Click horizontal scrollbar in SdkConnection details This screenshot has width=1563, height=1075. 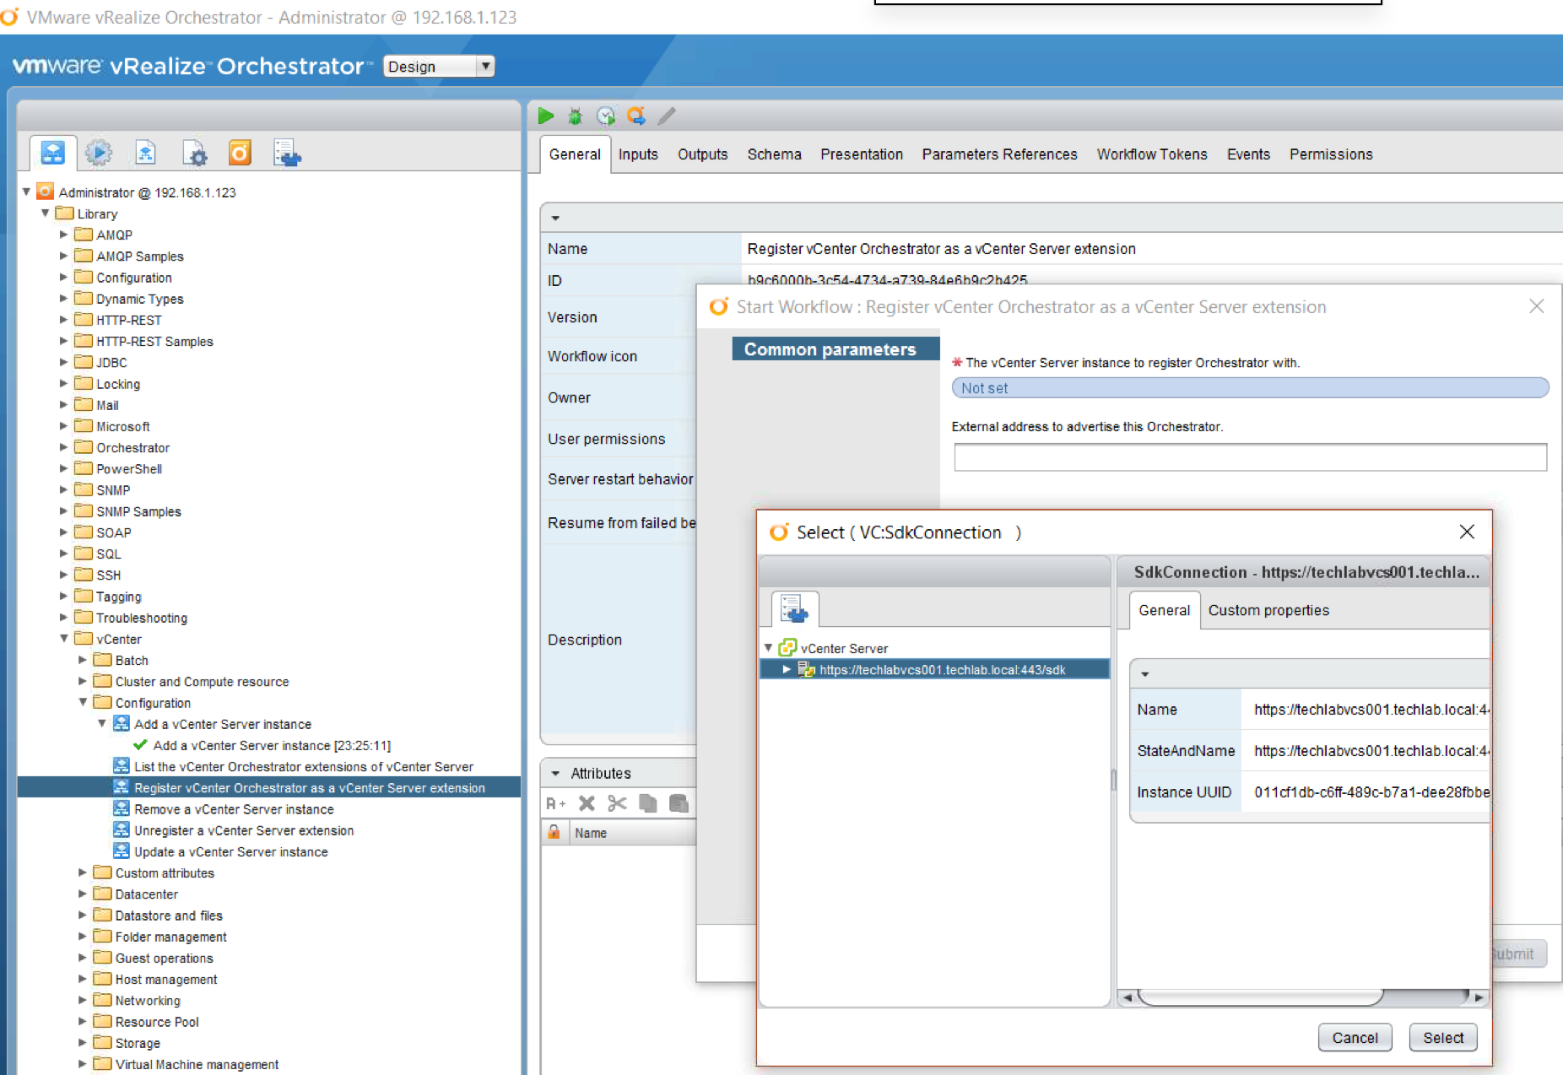point(1260,997)
